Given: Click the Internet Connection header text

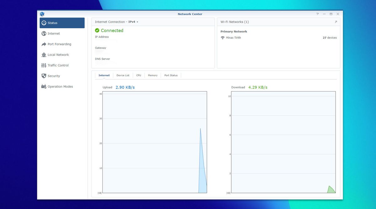Looking at the screenshot, I should click(x=110, y=22).
